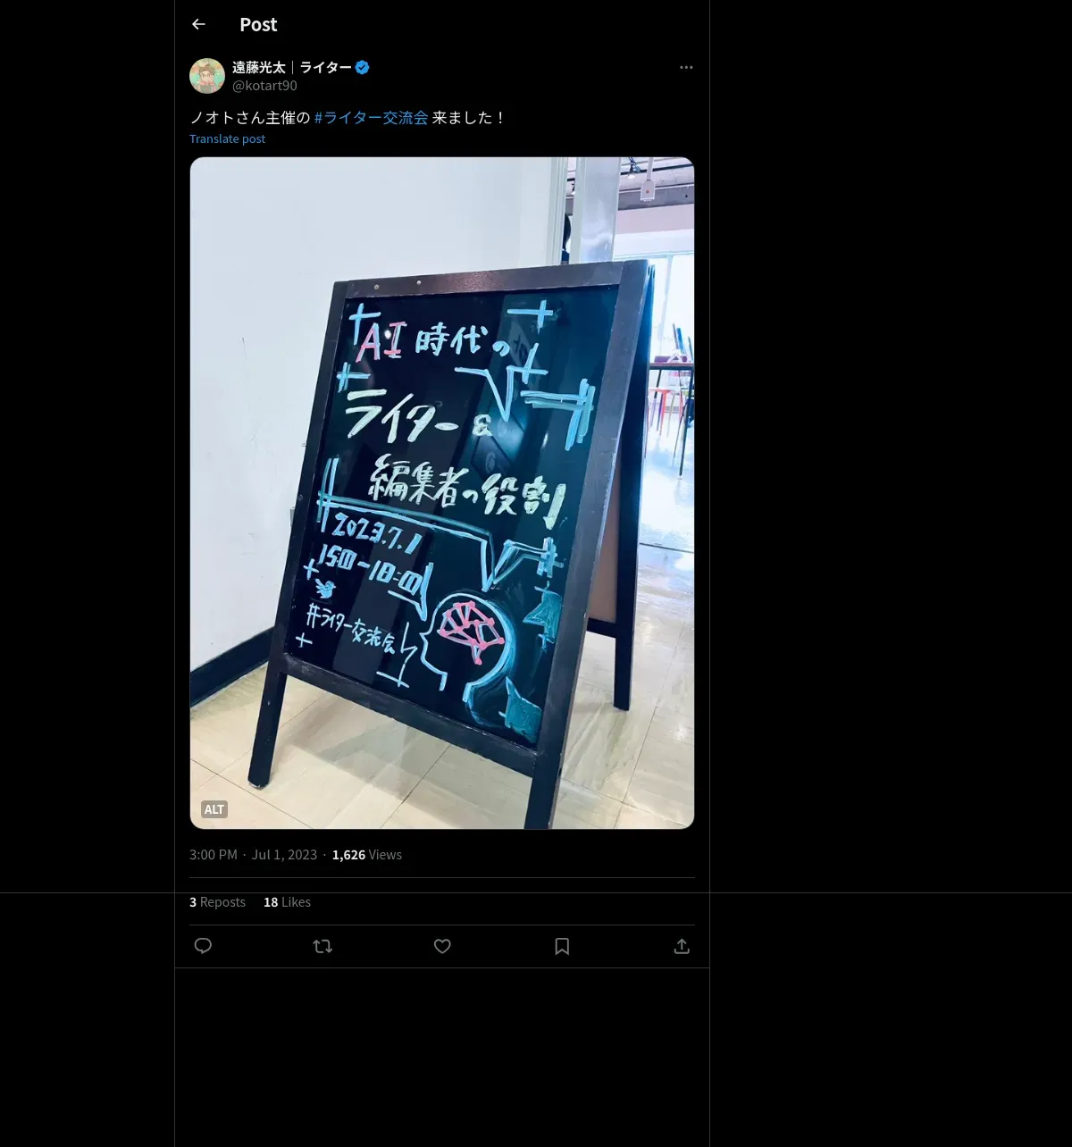The height and width of the screenshot is (1147, 1072).
Task: View the ALT badge image description
Action: tap(214, 809)
